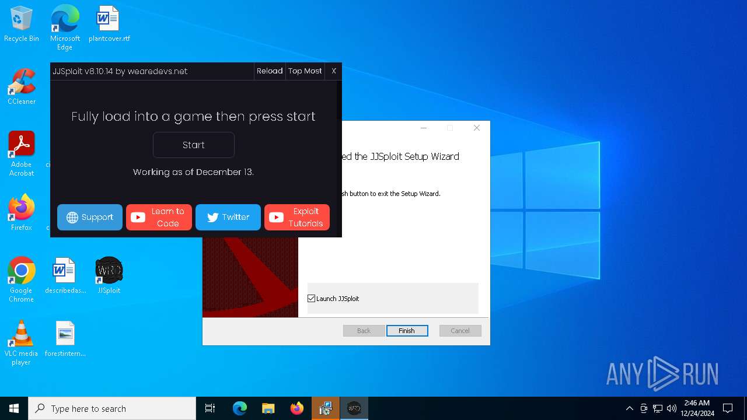Screen dimensions: 747x420
Task: Open Exploit Tutorials YouTube button
Action: 297,217
